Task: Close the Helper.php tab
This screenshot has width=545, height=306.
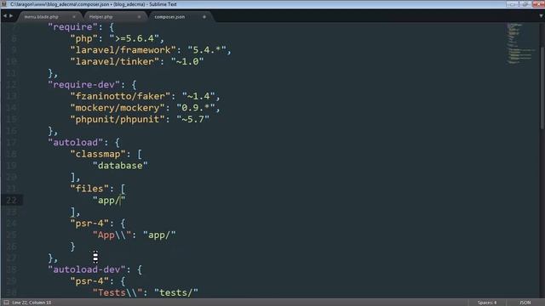Action: point(140,17)
